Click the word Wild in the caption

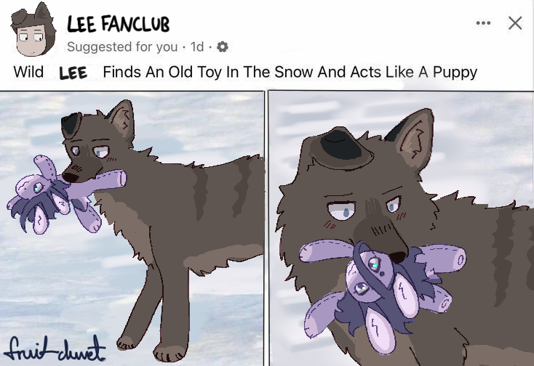pos(28,72)
